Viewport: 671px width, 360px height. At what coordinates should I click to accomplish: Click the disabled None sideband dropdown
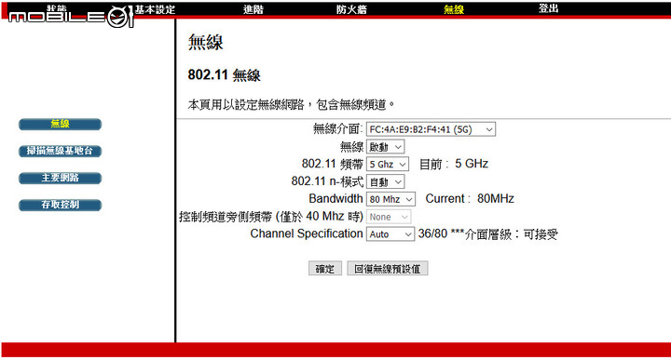tap(389, 217)
